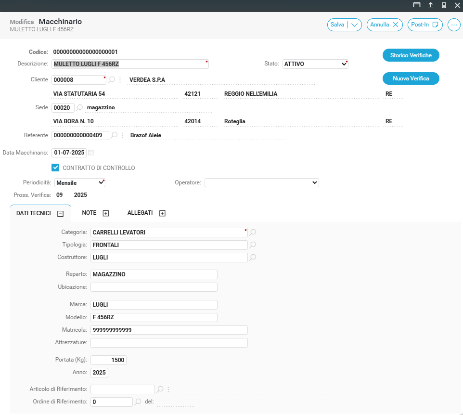Click the search icon beside Sede field
Screen dimensions: 463x415
coord(80,107)
